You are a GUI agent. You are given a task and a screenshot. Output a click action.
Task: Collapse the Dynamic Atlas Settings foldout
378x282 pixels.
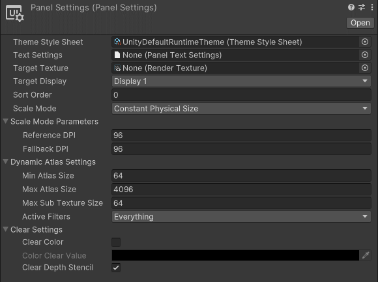[6, 162]
